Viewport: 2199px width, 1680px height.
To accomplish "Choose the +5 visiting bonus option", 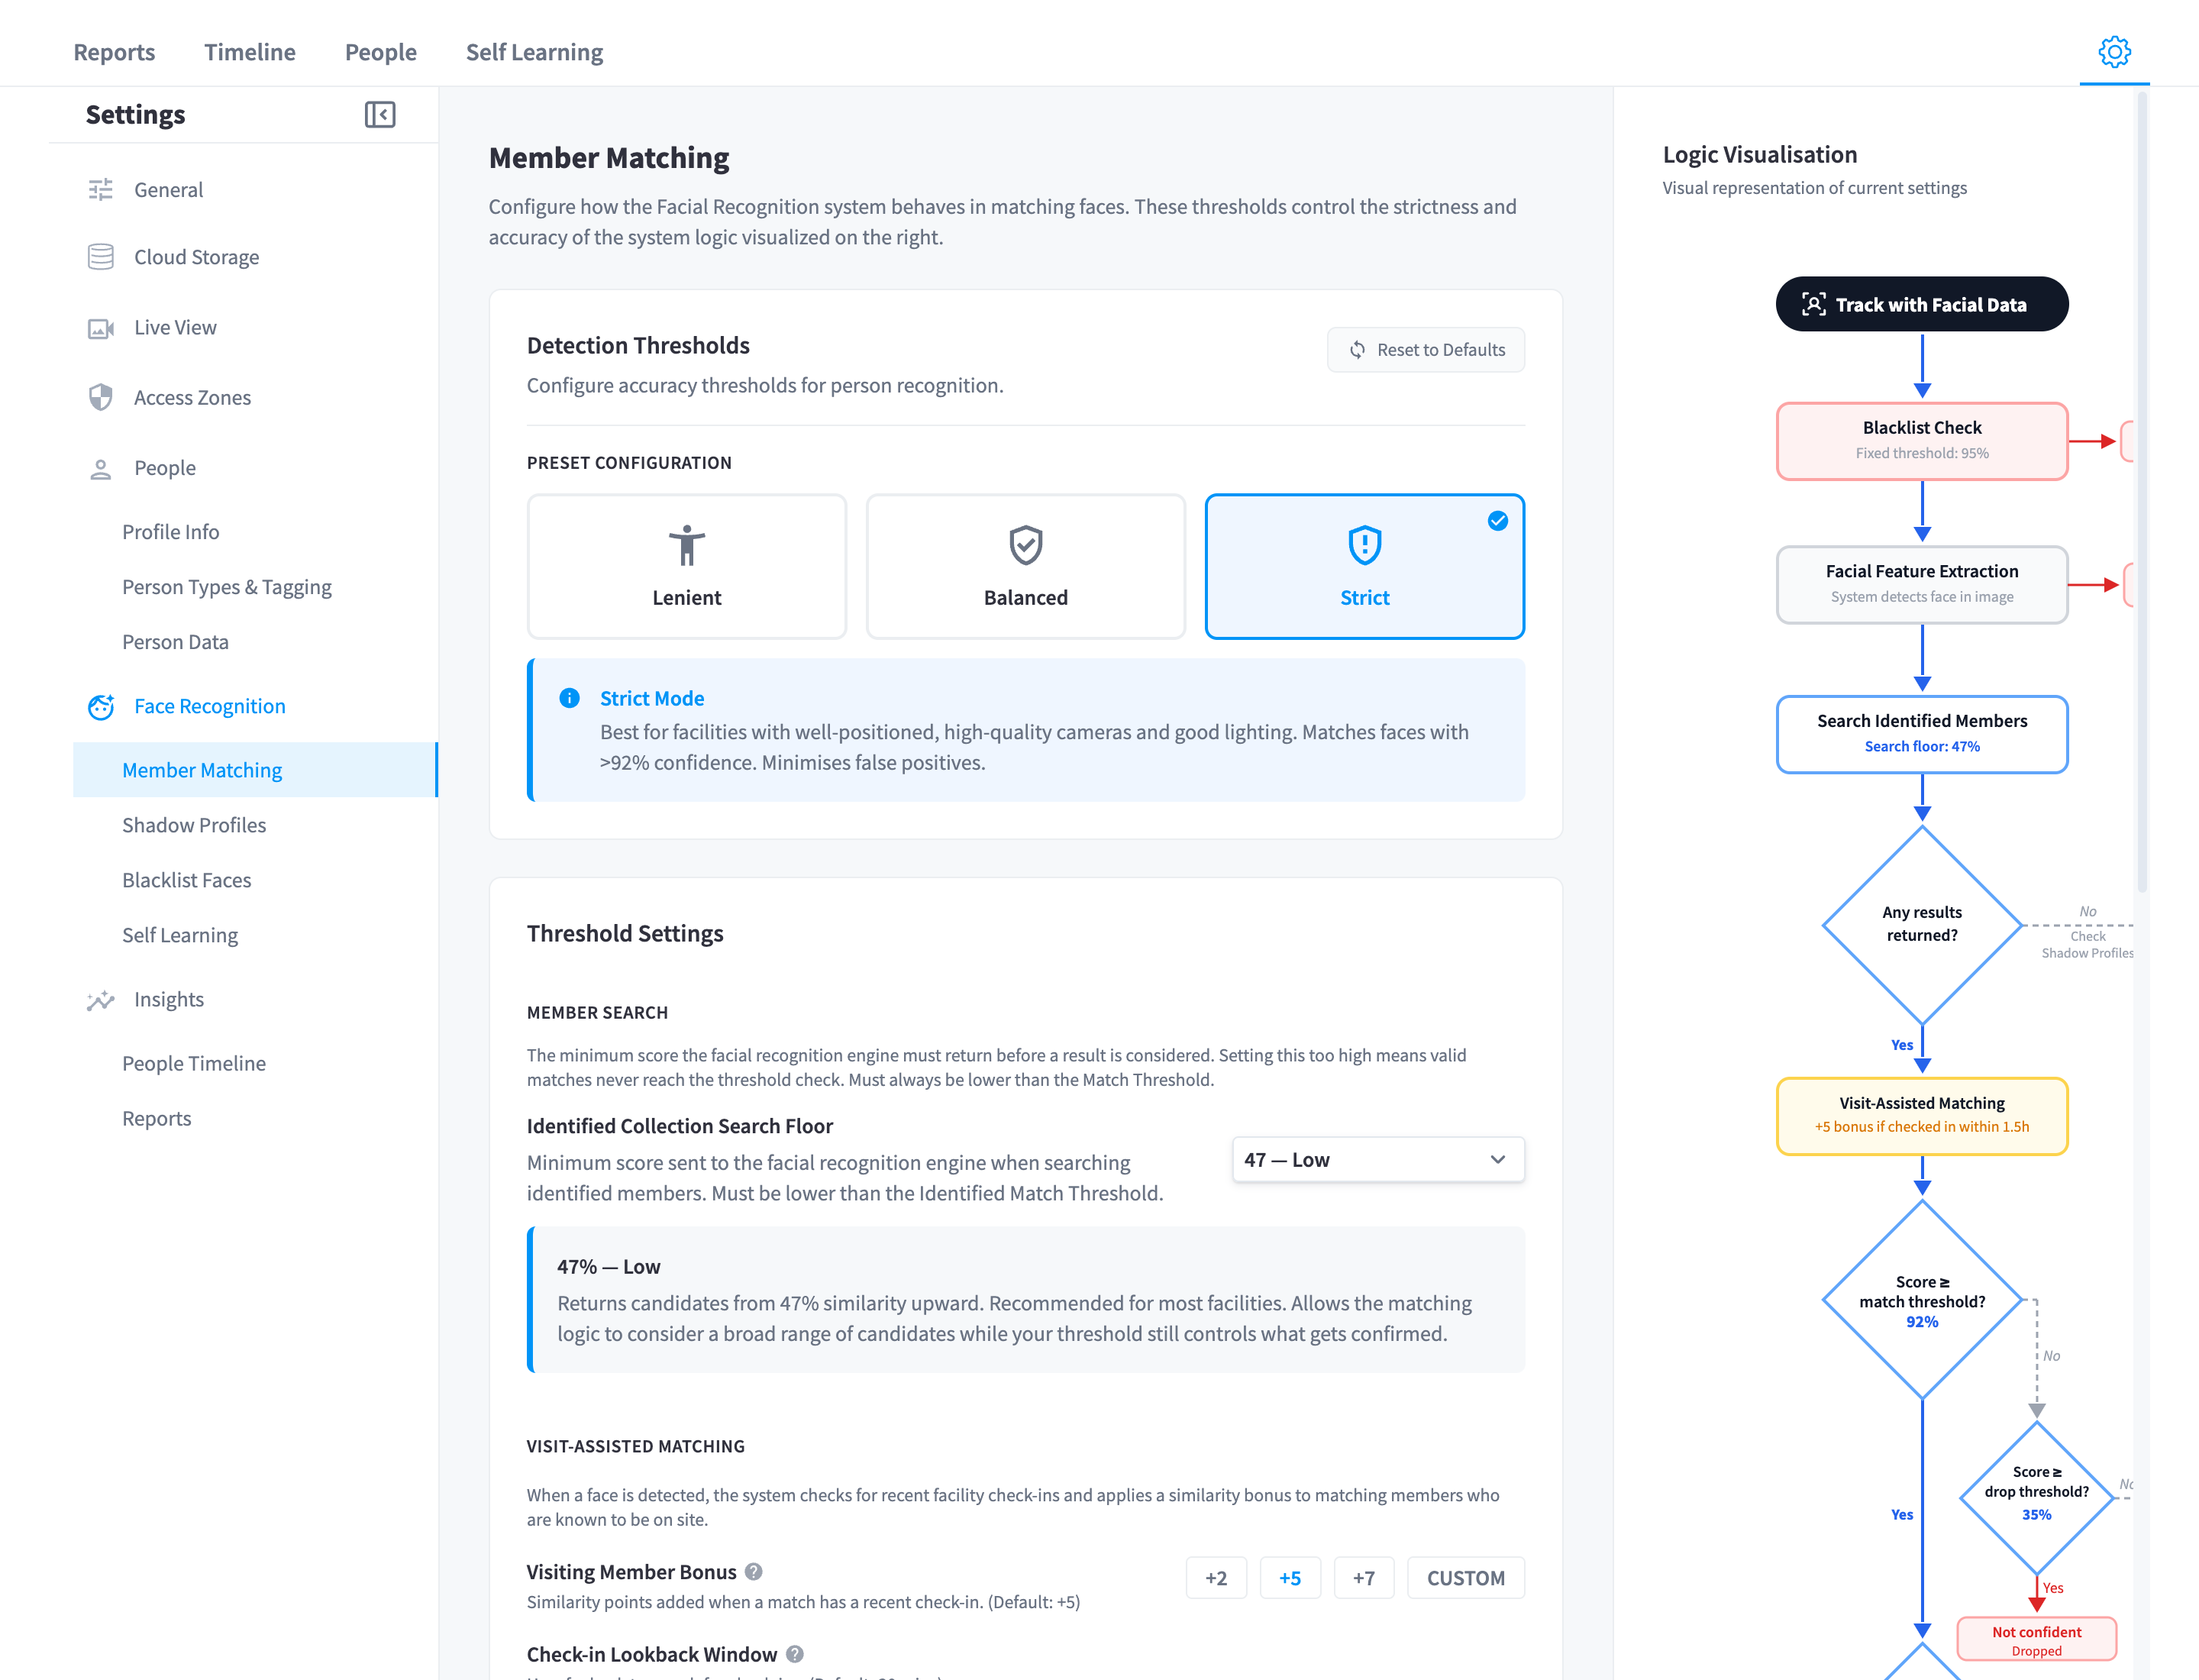I will pyautogui.click(x=1290, y=1578).
